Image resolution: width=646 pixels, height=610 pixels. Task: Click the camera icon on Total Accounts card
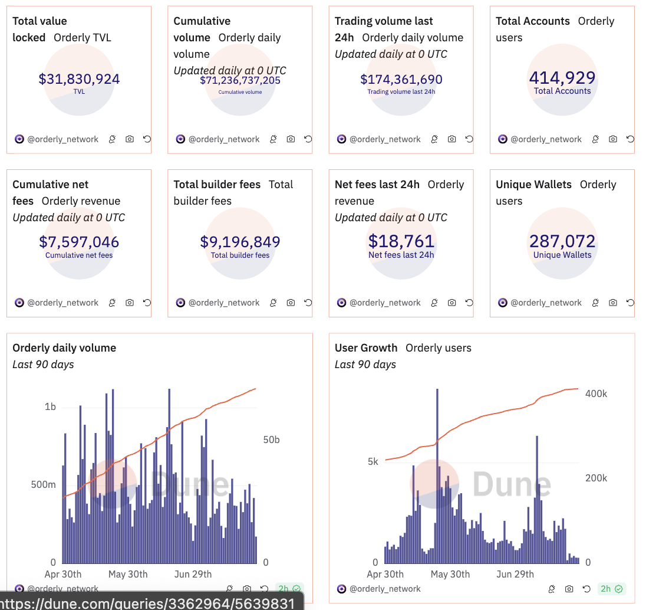click(613, 139)
